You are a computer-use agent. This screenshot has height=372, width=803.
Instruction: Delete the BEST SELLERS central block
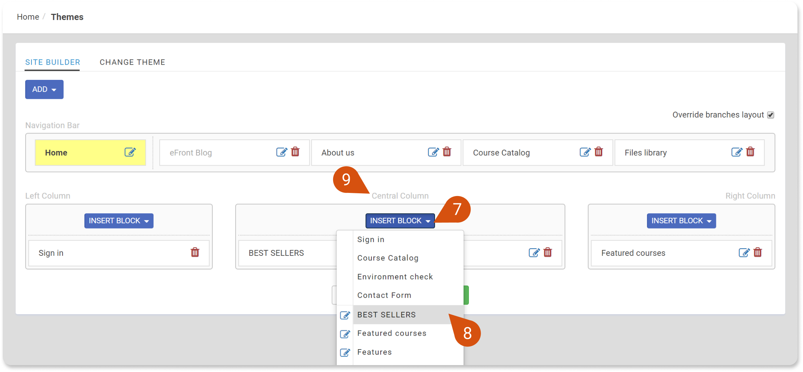pyautogui.click(x=548, y=252)
